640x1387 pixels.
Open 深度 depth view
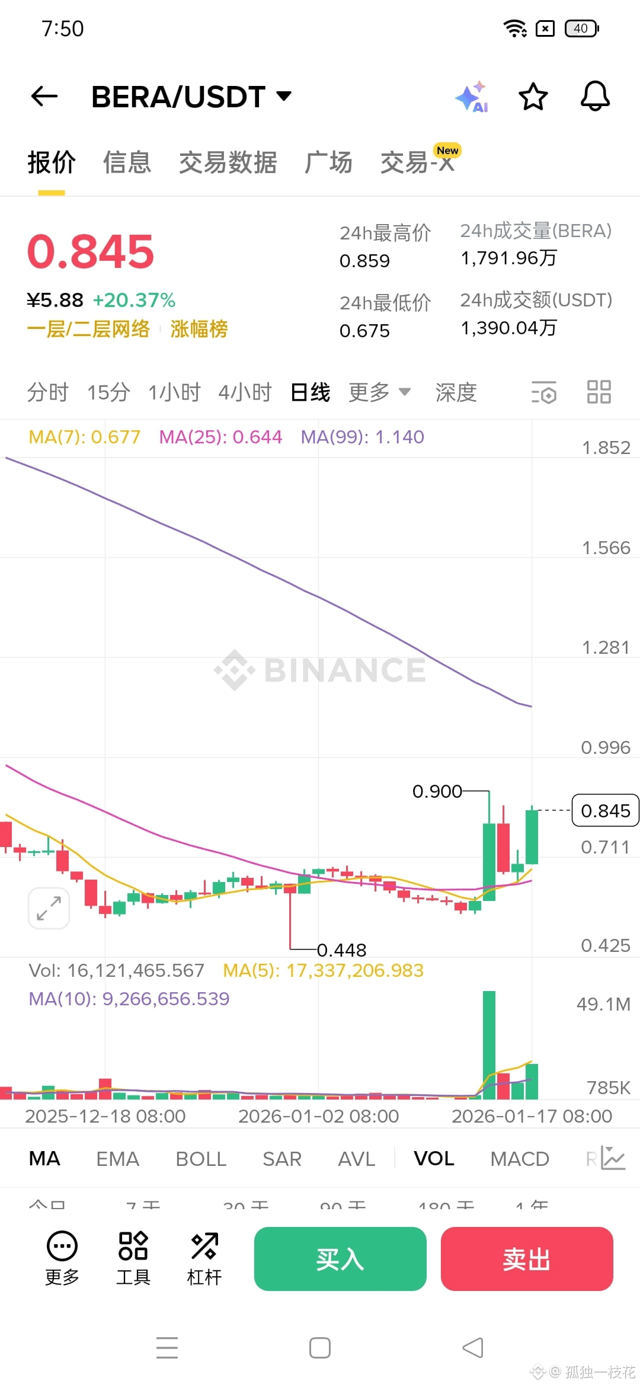coord(456,392)
